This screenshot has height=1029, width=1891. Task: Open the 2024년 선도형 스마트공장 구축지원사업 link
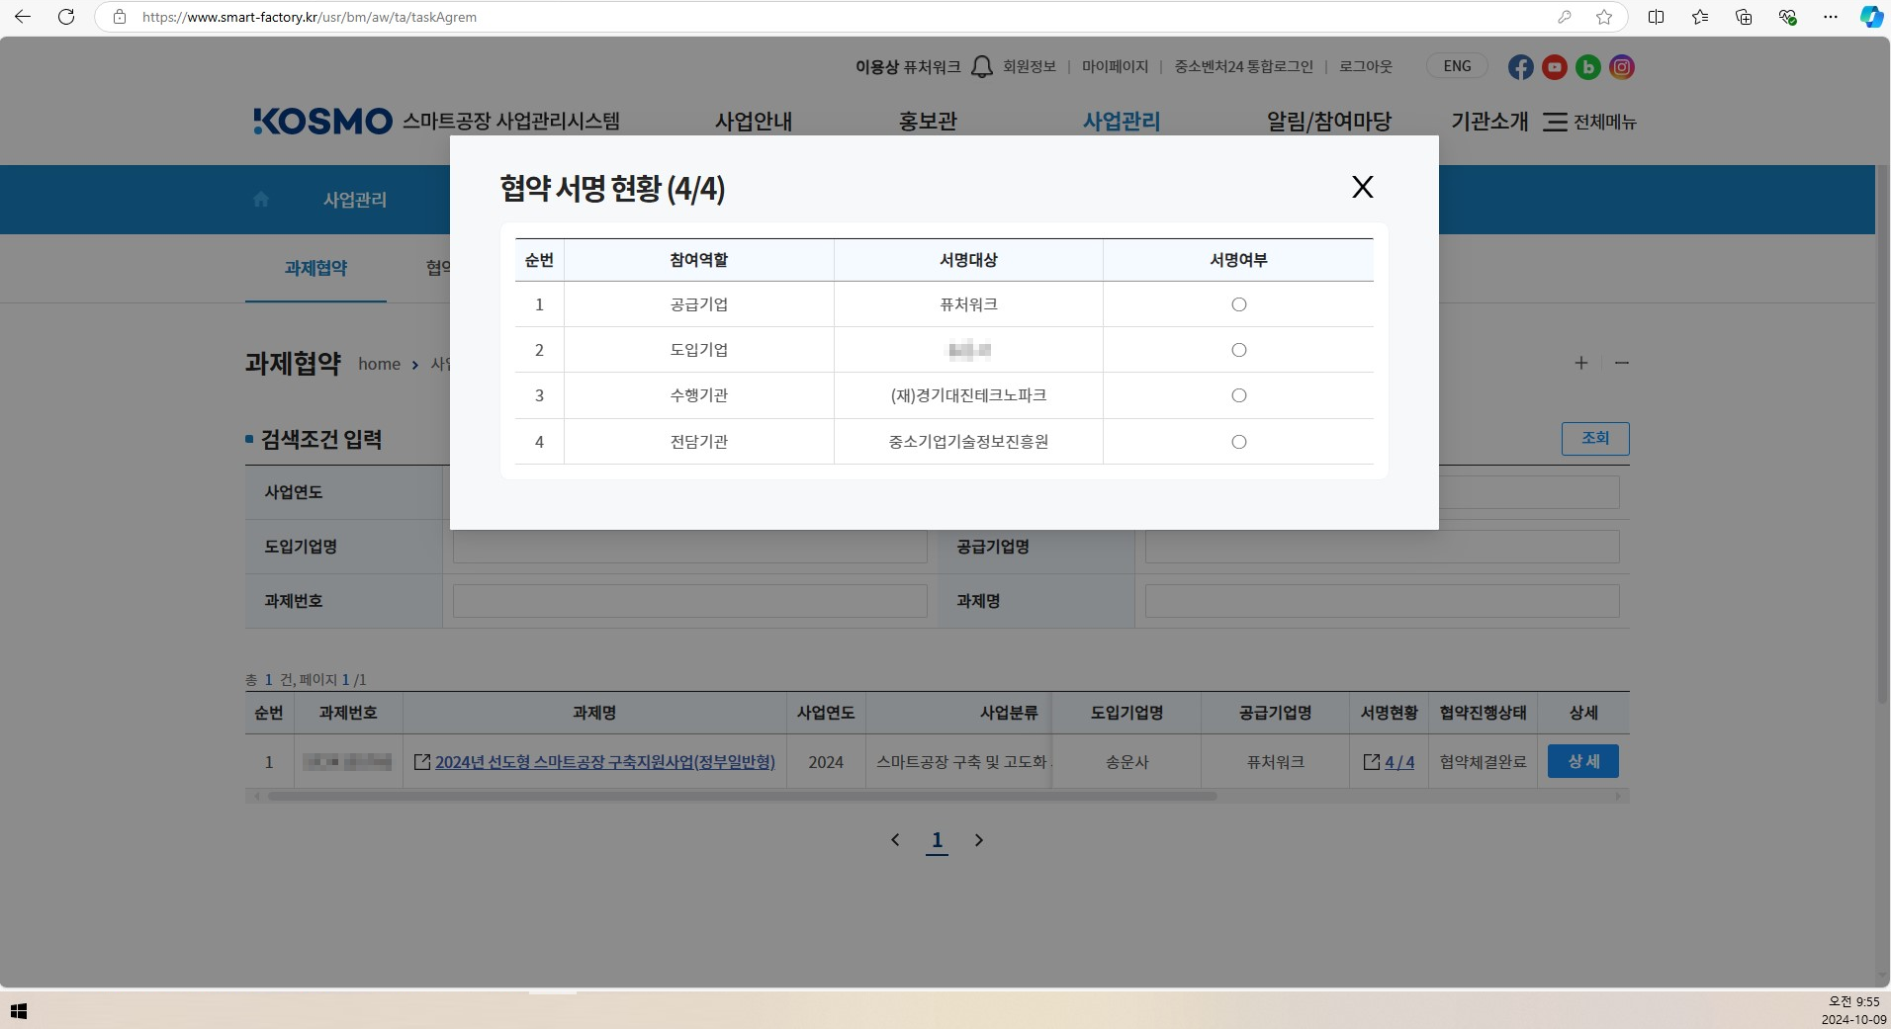pyautogui.click(x=604, y=761)
